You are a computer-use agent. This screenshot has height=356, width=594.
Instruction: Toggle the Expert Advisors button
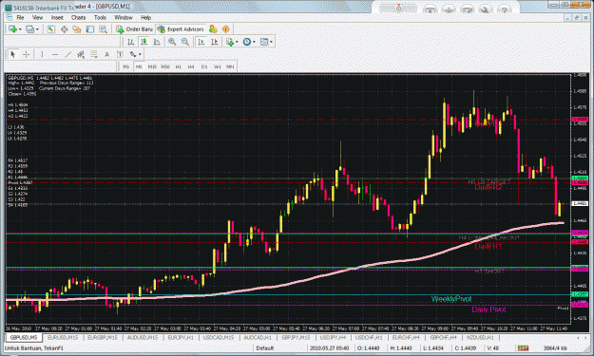coord(182,29)
